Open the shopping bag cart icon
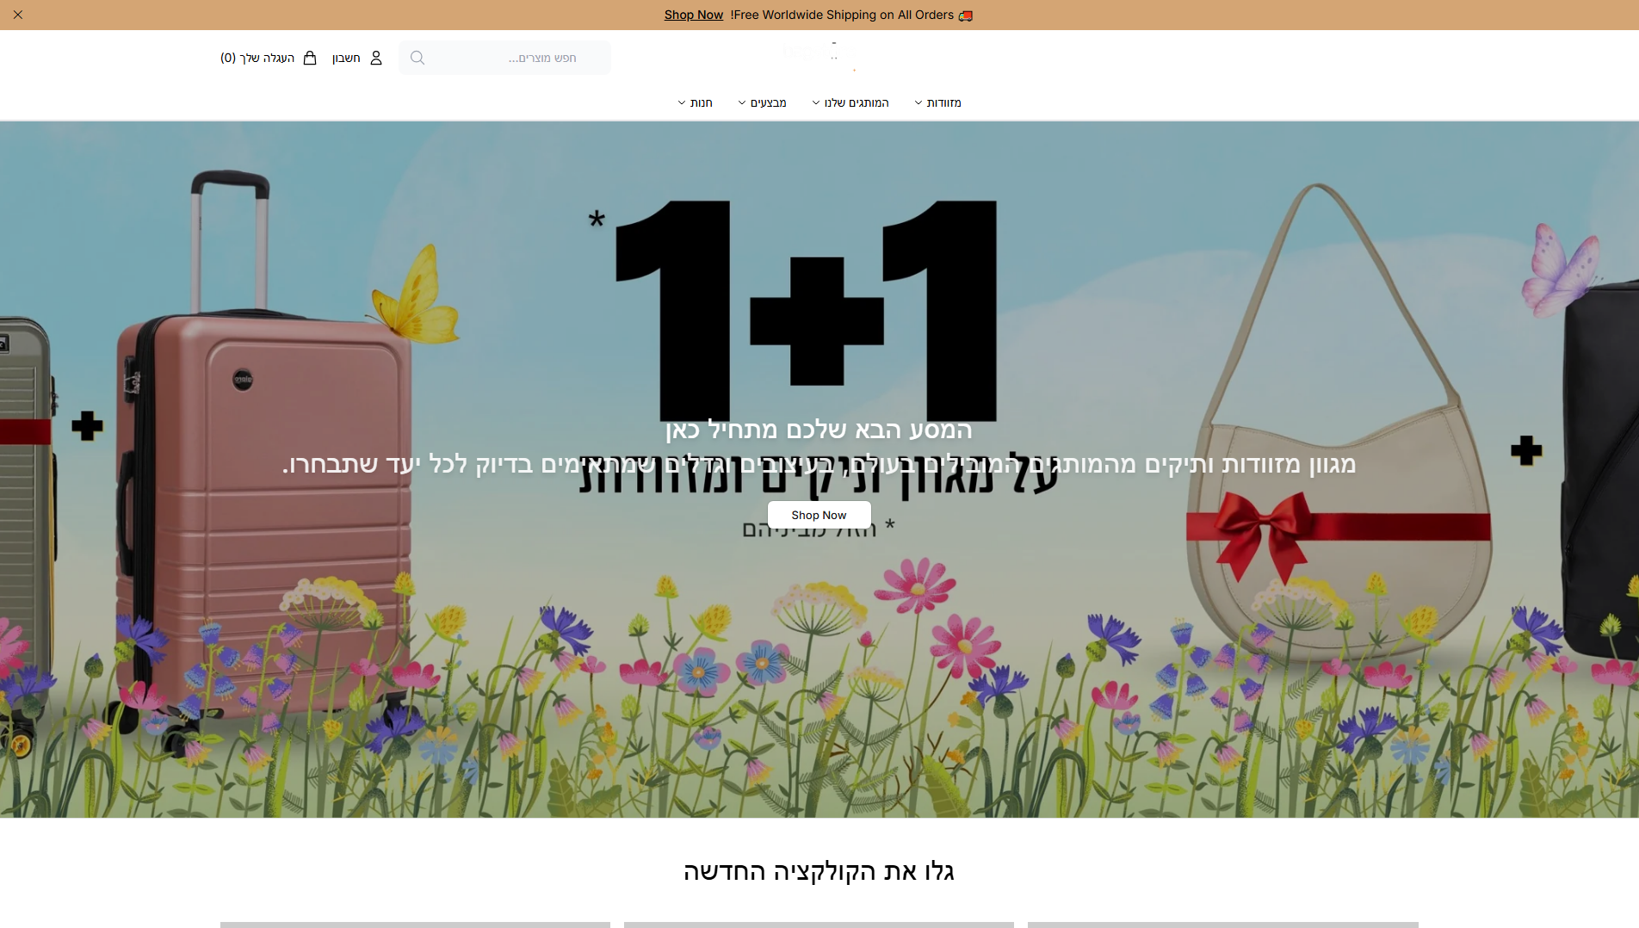 pyautogui.click(x=310, y=58)
